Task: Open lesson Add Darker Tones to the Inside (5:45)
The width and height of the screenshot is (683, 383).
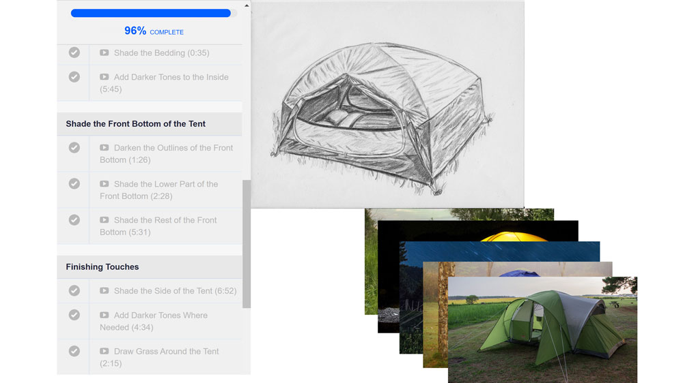Action: 164,83
